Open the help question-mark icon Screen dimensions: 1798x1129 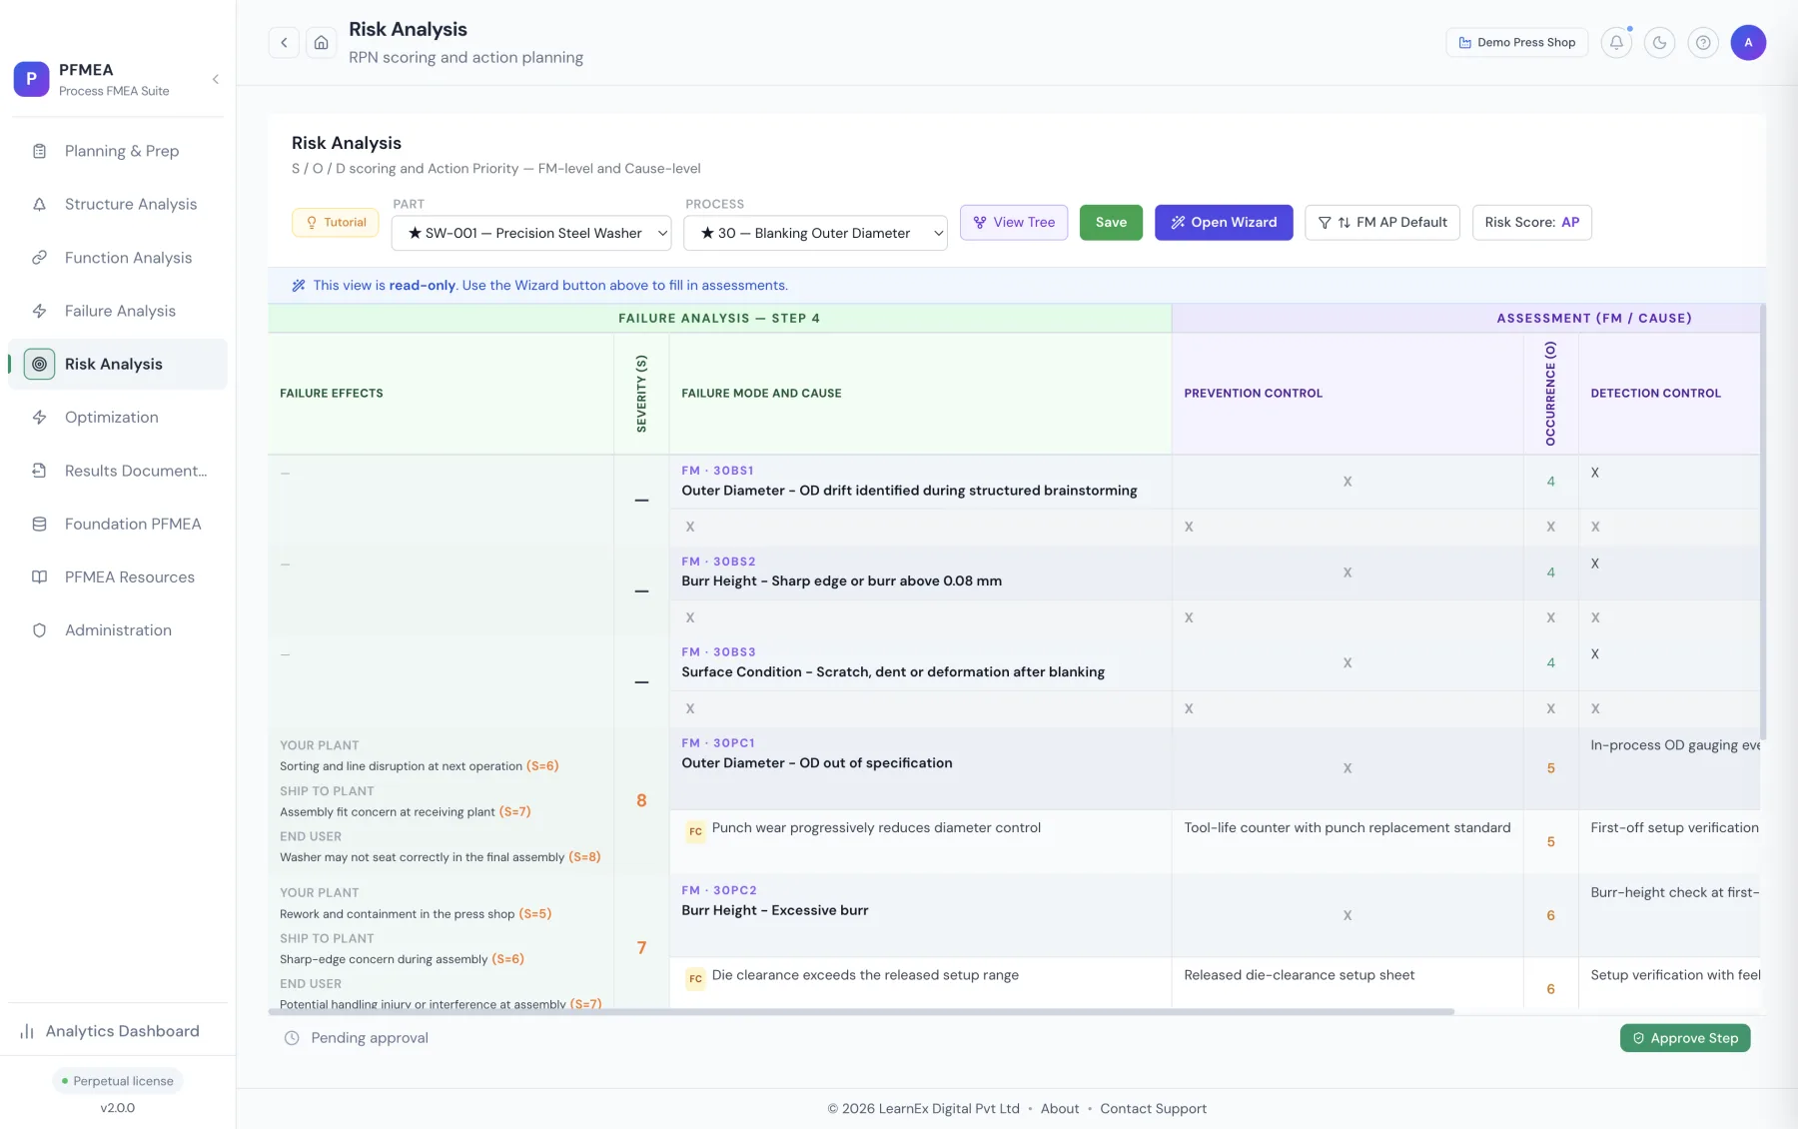tap(1703, 42)
